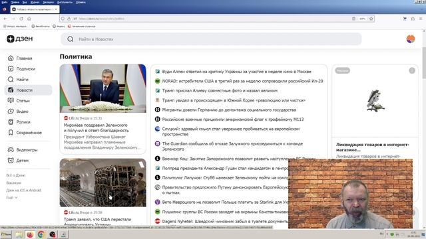Open Chrome from the taskbar
This screenshot has height=239, width=426.
pos(41,234)
